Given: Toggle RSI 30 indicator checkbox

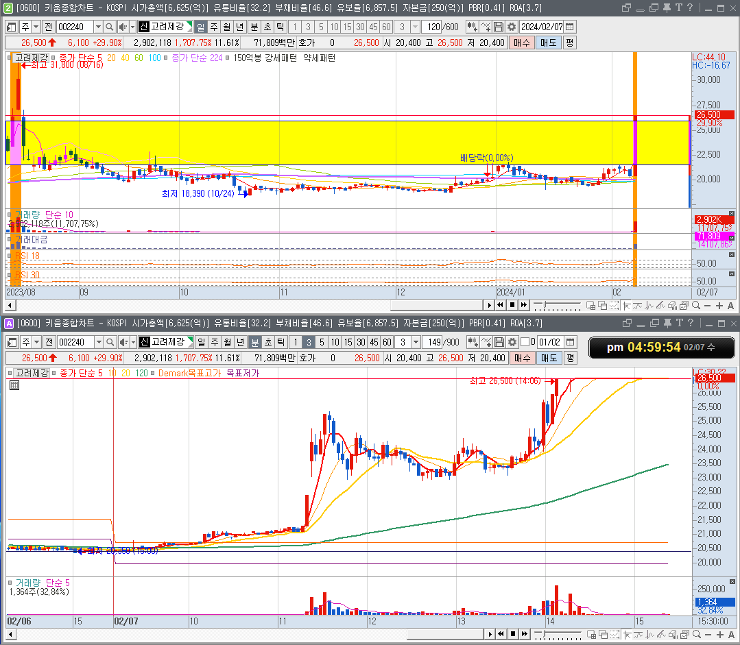Looking at the screenshot, I should (x=10, y=275).
